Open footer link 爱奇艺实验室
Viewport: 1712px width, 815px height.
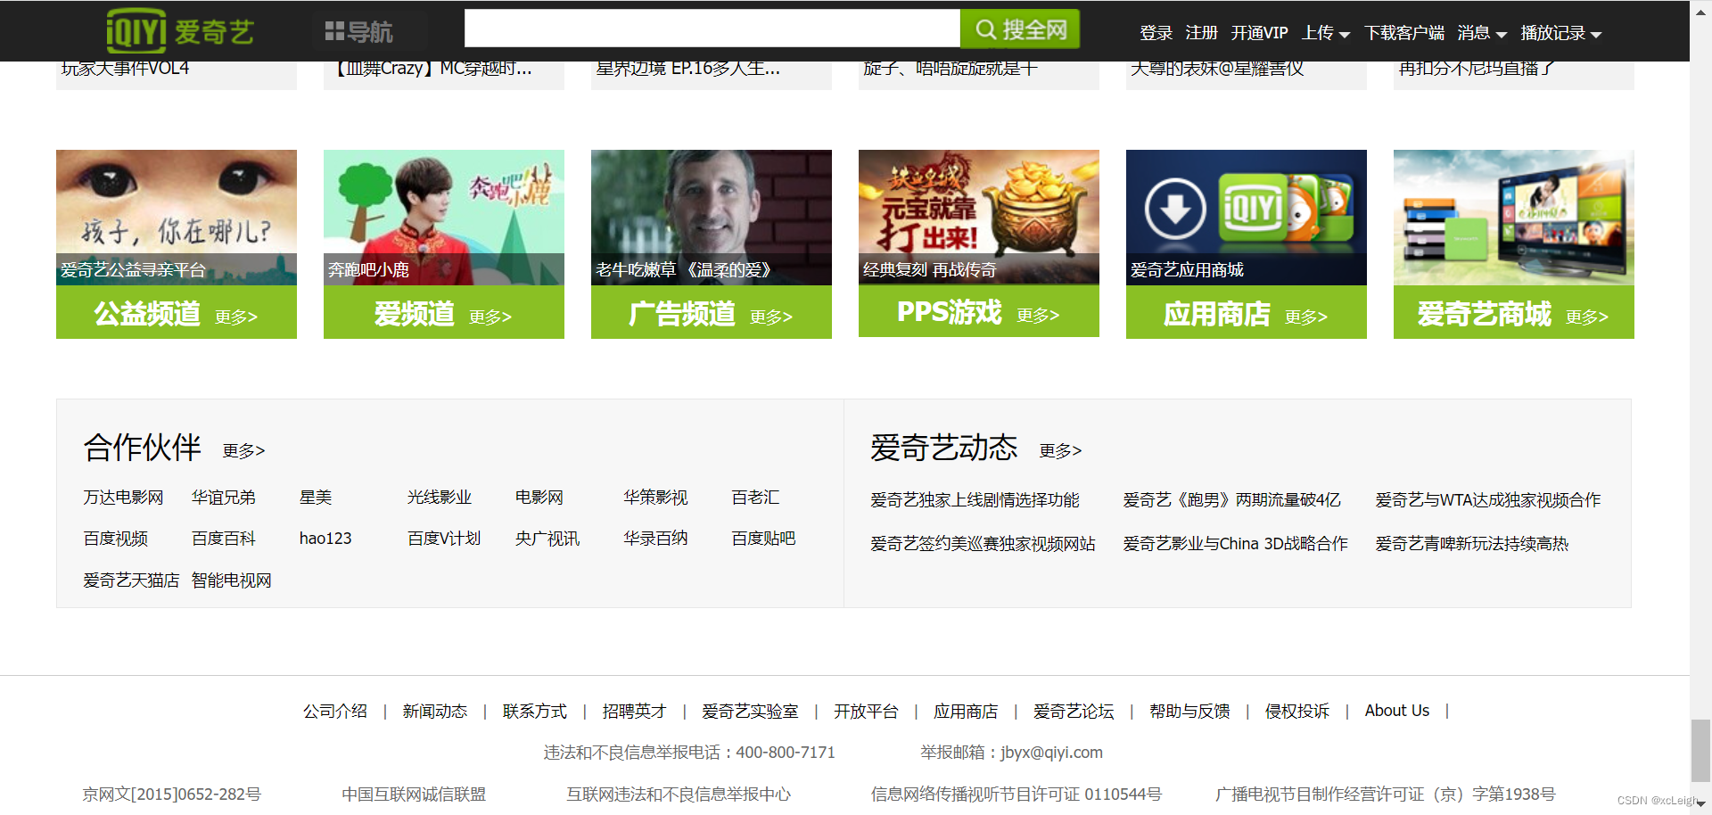click(x=750, y=712)
